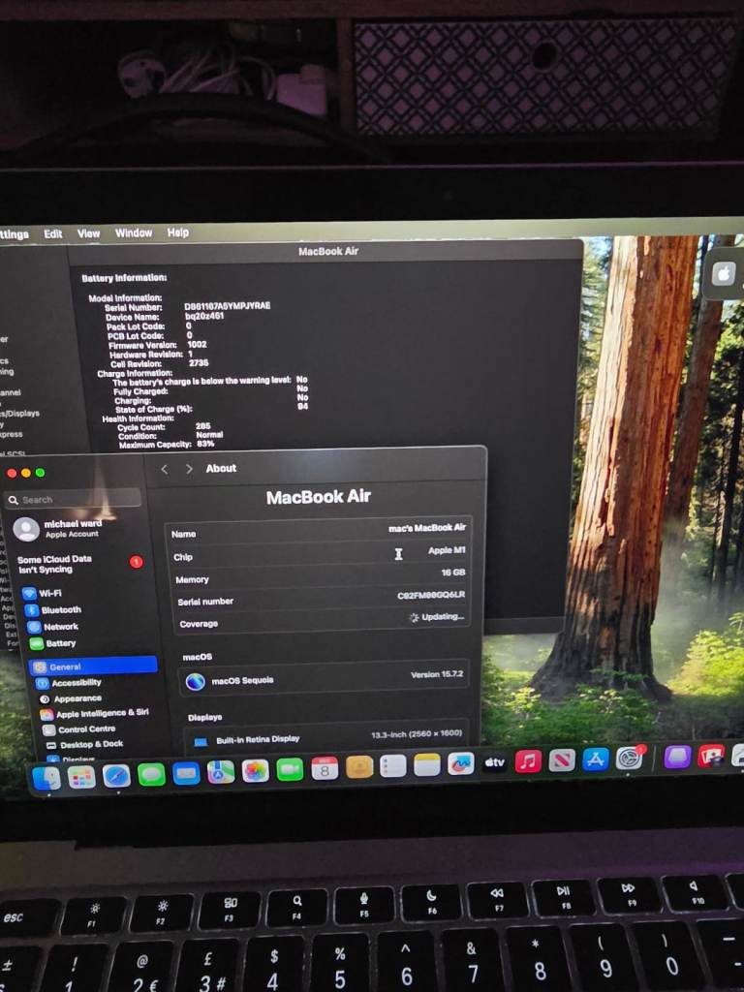
Task: Open the Edit menu
Action: pos(53,234)
